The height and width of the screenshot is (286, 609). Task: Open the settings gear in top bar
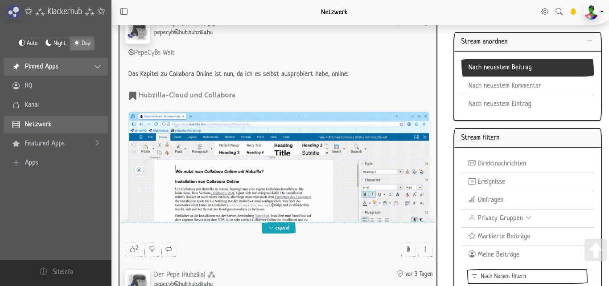pos(545,12)
